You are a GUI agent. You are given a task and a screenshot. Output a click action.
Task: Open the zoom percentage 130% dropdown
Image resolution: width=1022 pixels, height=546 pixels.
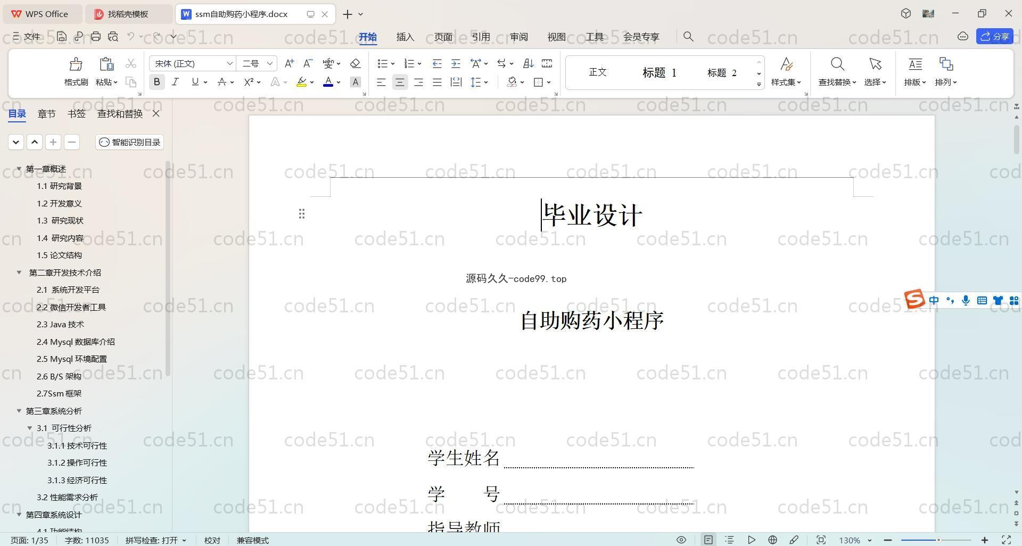pos(869,540)
